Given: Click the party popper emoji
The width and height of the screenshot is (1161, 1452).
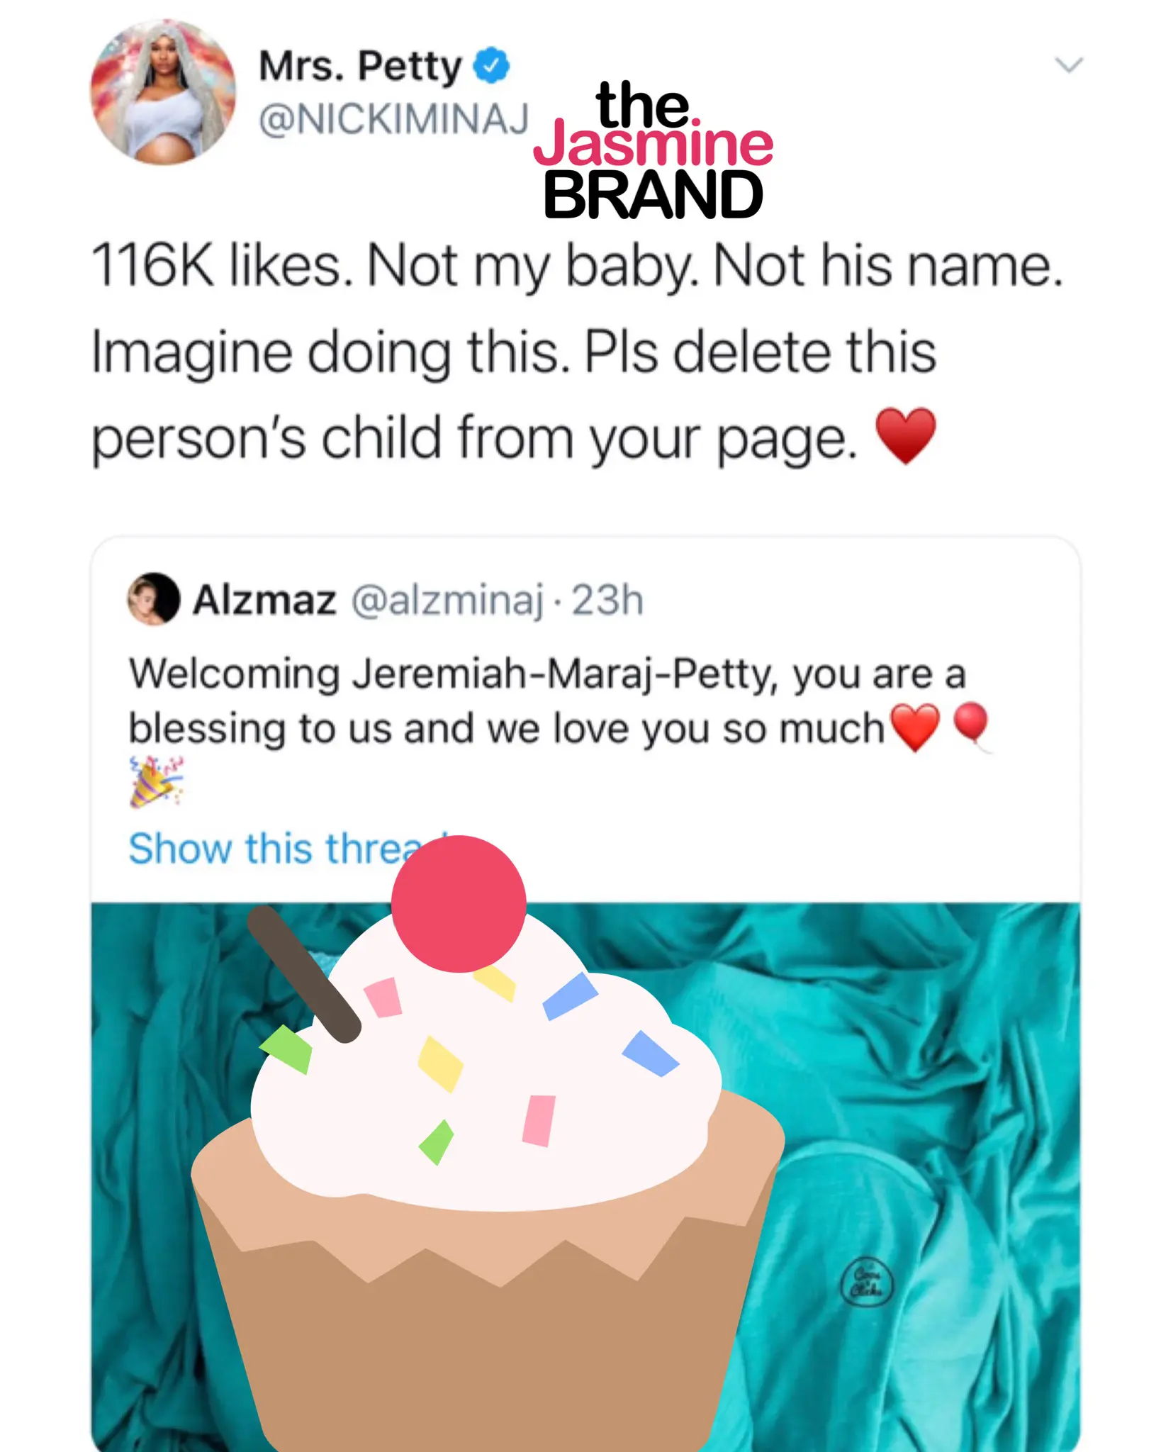Looking at the screenshot, I should pyautogui.click(x=157, y=782).
